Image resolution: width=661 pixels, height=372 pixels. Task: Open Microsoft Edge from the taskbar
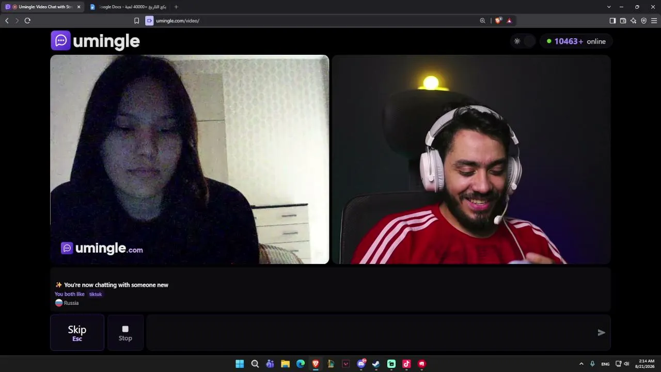pyautogui.click(x=301, y=364)
